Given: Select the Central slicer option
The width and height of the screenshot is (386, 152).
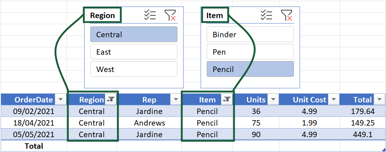Looking at the screenshot, I should (134, 35).
